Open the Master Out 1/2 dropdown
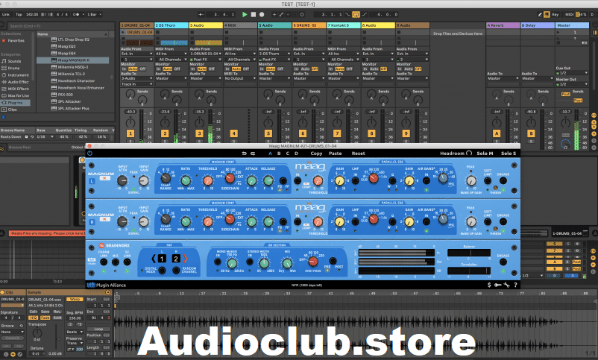Screen dimensions: 598x360 click(x=572, y=84)
